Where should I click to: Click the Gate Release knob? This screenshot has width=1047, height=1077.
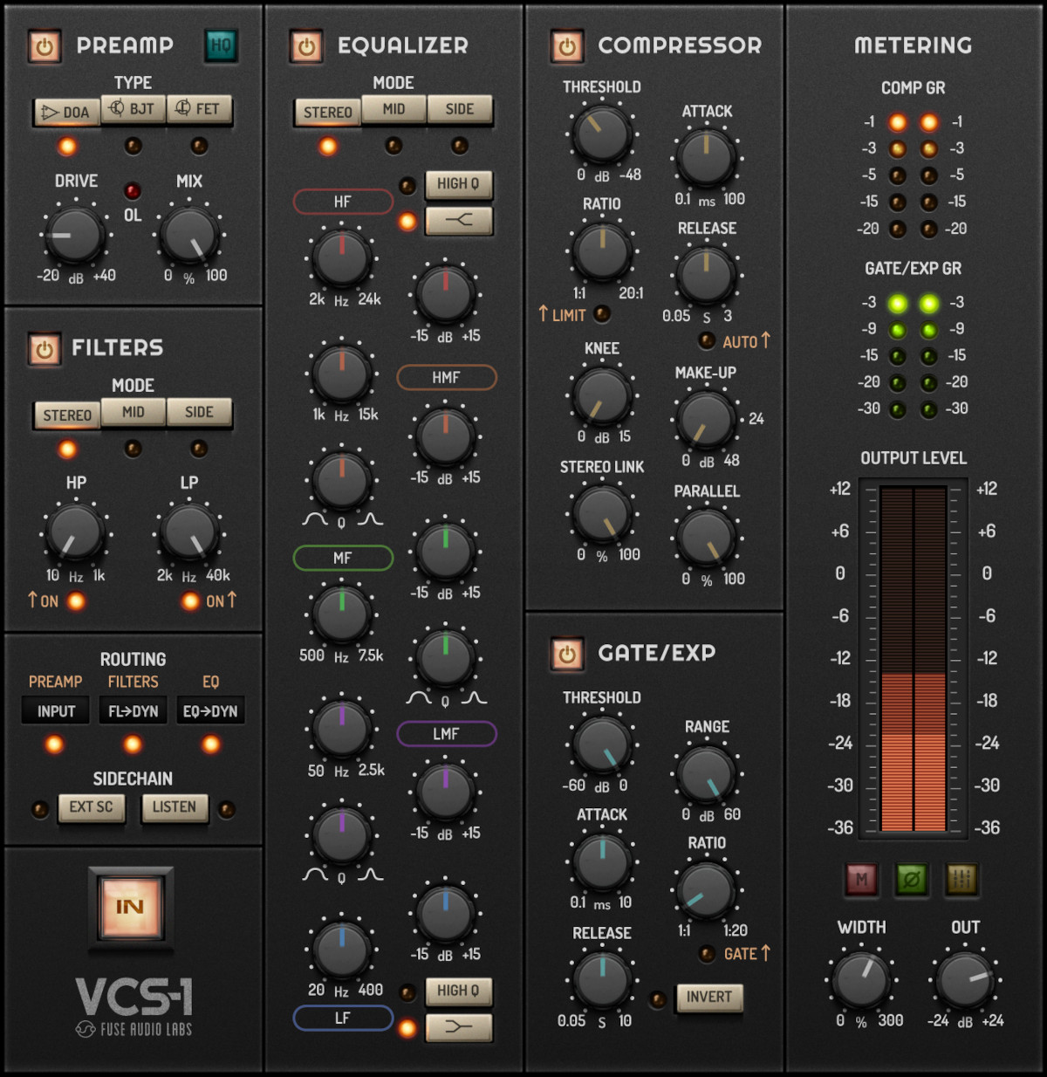pyautogui.click(x=602, y=979)
